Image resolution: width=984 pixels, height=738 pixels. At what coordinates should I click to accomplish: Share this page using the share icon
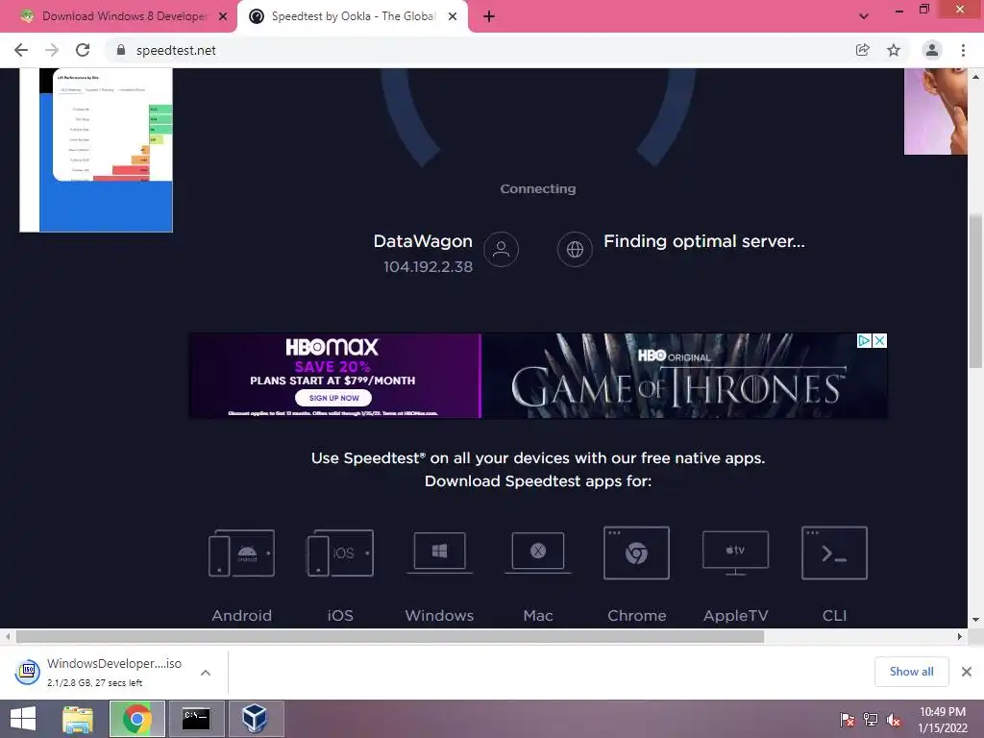(x=863, y=50)
